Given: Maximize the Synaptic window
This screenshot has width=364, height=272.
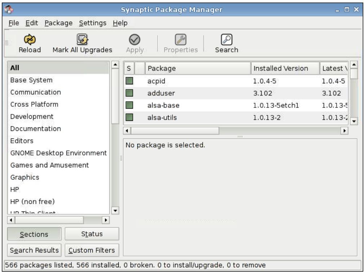Looking at the screenshot, I should 347,9.
